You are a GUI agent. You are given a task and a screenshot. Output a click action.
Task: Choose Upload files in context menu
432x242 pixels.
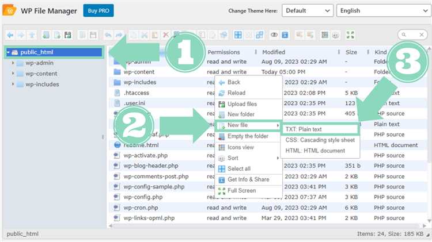click(x=248, y=104)
